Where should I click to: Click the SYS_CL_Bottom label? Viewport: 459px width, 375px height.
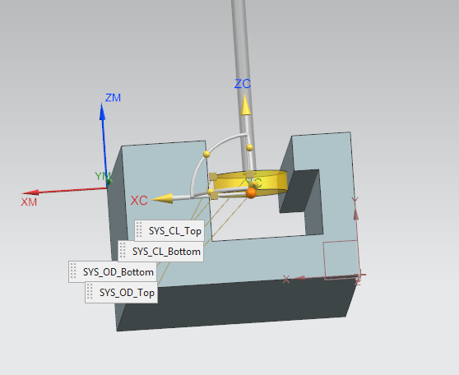(160, 252)
